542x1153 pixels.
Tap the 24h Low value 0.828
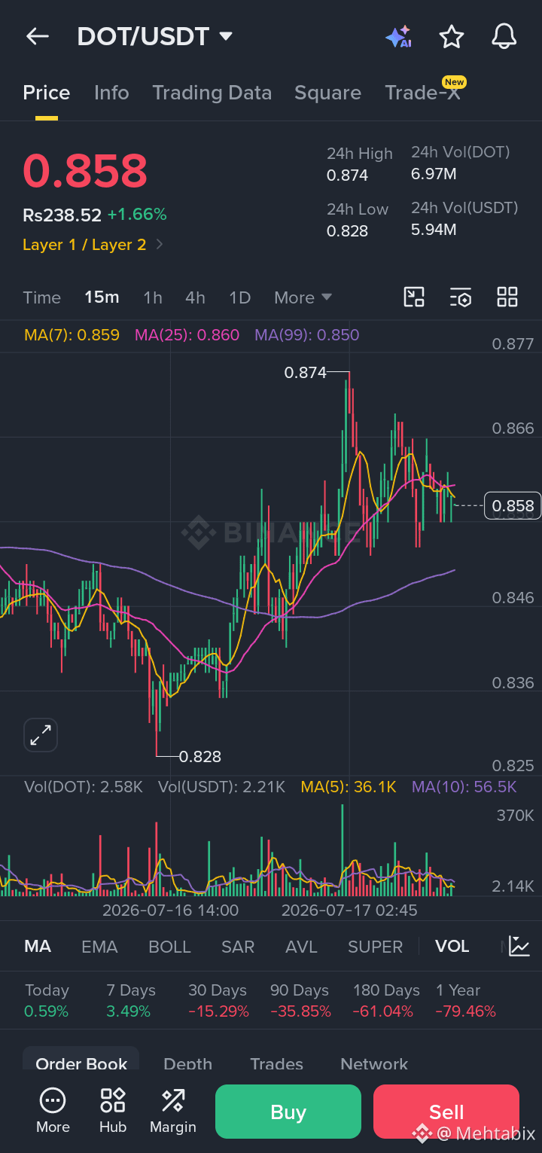[x=347, y=230]
